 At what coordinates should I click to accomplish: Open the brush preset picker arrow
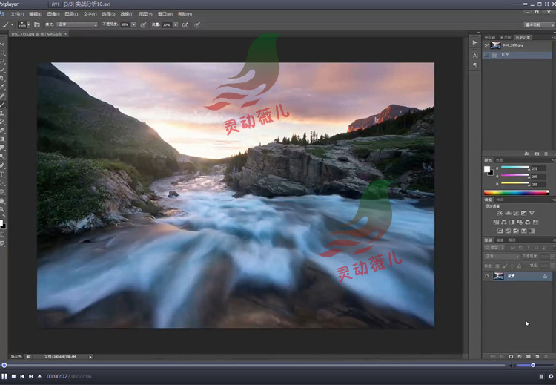click(x=28, y=24)
